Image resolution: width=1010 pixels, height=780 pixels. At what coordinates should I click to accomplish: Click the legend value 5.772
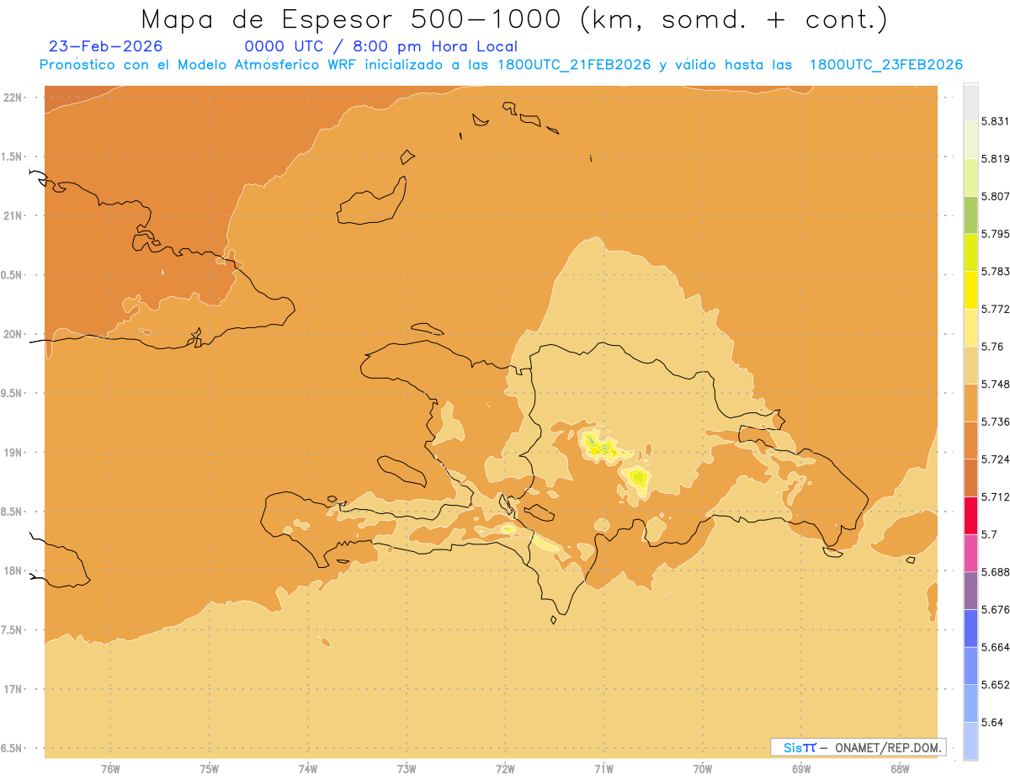tap(995, 309)
